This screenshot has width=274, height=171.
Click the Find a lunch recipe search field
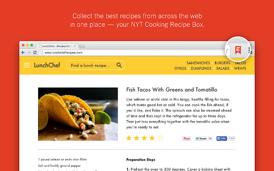click(92, 65)
